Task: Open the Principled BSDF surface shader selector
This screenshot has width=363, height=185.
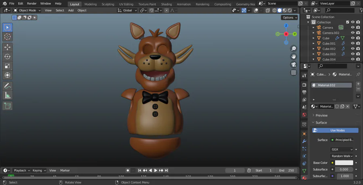Action: pos(342,140)
